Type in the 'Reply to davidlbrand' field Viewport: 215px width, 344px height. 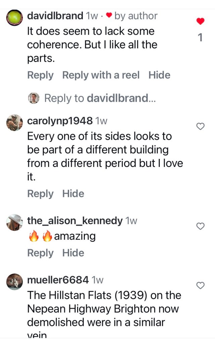(x=100, y=98)
